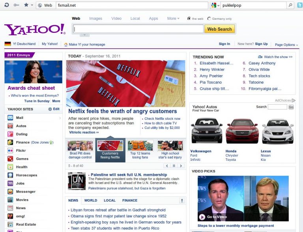Select the Images search tab
303x232 pixels.
pos(95,19)
